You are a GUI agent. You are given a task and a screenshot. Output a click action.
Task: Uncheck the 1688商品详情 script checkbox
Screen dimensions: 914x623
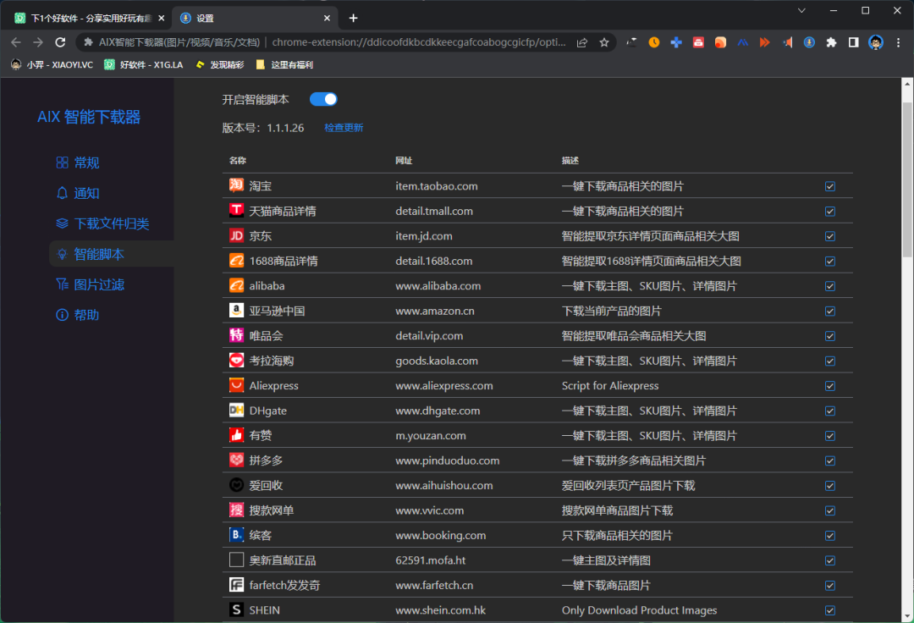[x=830, y=261]
